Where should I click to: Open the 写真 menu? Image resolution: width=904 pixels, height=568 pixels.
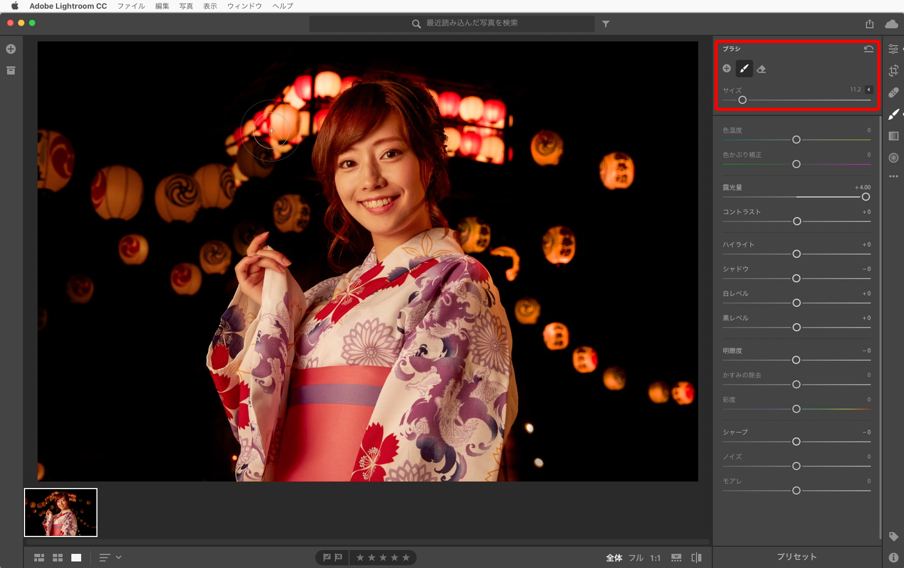tap(186, 6)
